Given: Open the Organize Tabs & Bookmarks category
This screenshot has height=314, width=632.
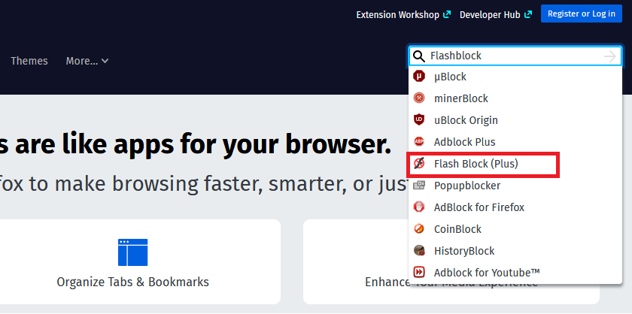Looking at the screenshot, I should click(x=133, y=261).
